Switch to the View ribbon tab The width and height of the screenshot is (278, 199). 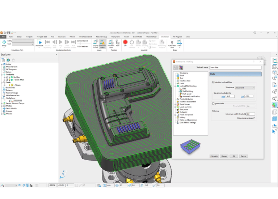(x=188, y=37)
